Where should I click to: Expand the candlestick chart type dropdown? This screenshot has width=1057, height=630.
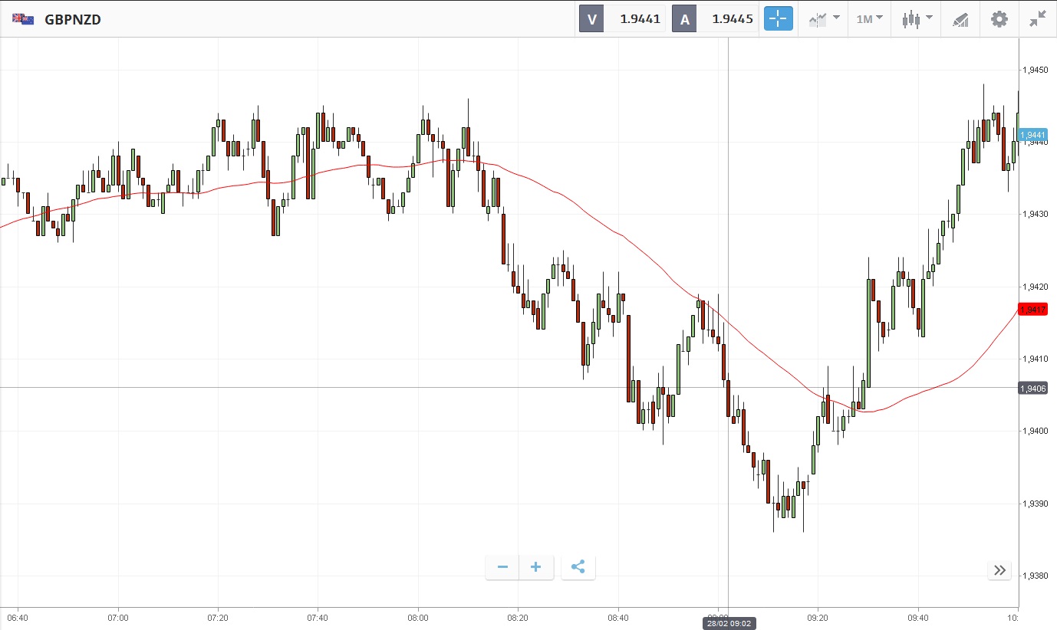click(x=917, y=19)
